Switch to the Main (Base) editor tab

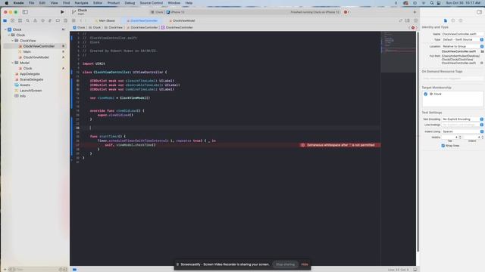point(105,20)
